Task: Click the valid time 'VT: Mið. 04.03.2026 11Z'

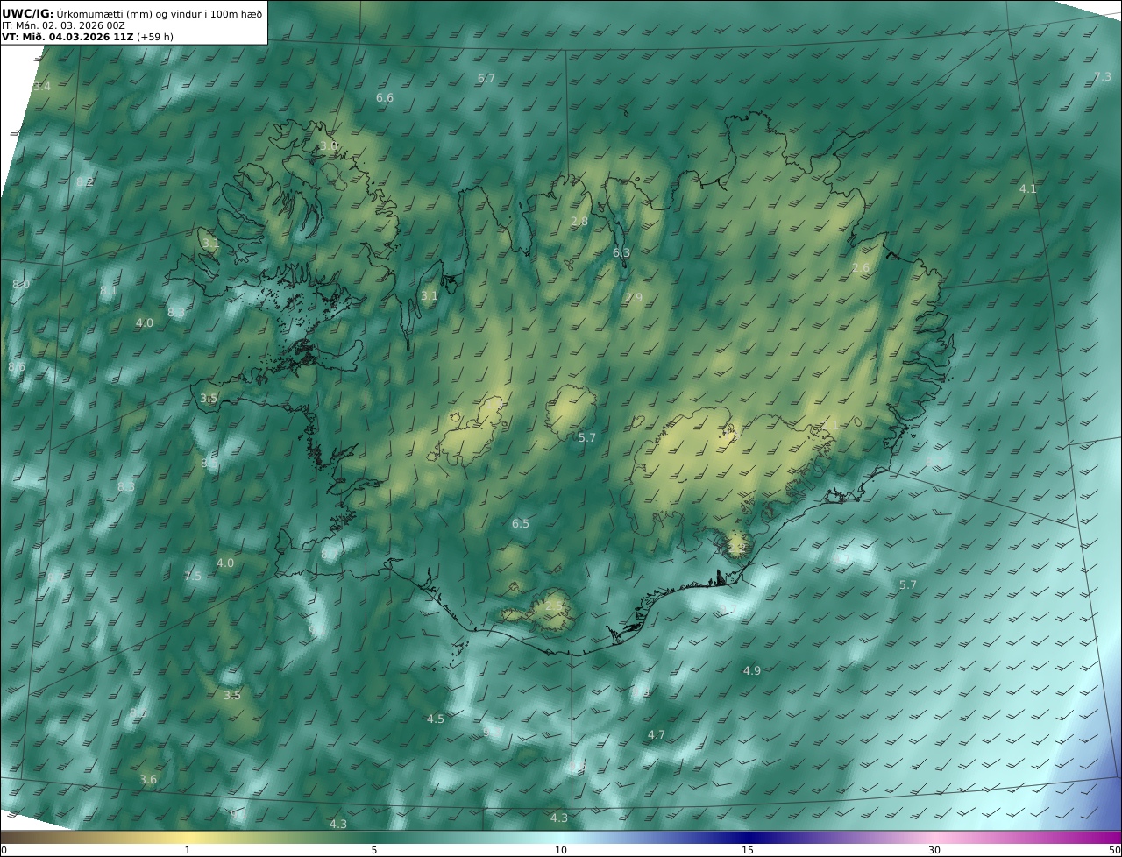Action: (67, 37)
